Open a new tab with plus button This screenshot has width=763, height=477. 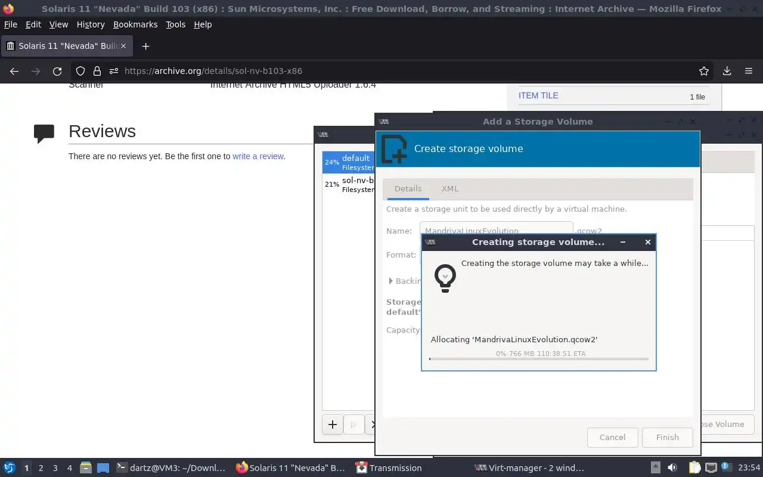click(145, 46)
